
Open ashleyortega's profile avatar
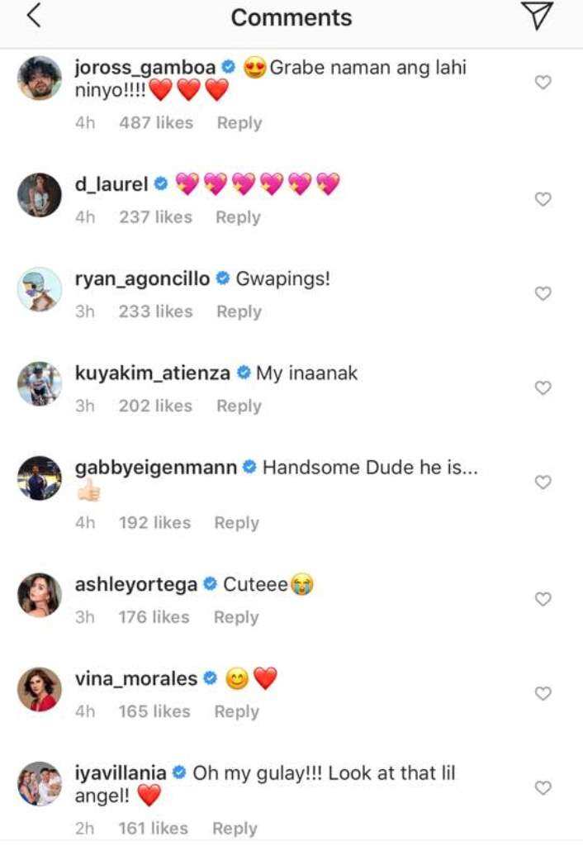pos(40,595)
